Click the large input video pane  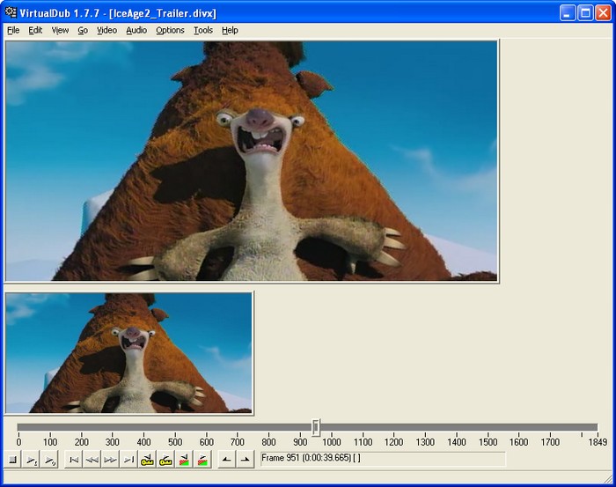[x=252, y=161]
